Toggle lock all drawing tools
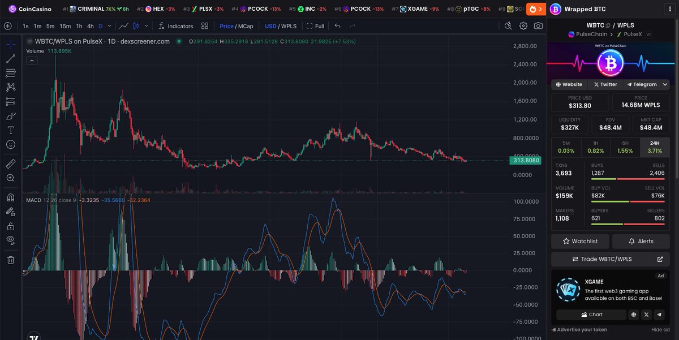The image size is (679, 340). coord(10,226)
